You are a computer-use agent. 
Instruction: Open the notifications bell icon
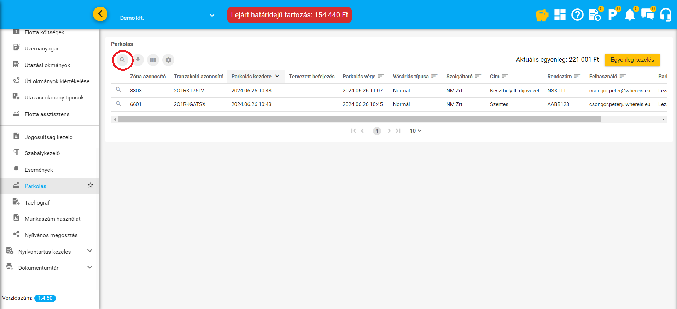[x=630, y=15]
